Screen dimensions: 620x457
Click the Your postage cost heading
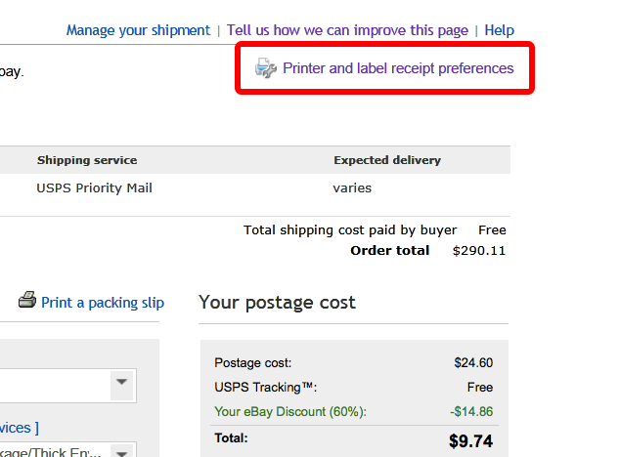click(277, 303)
